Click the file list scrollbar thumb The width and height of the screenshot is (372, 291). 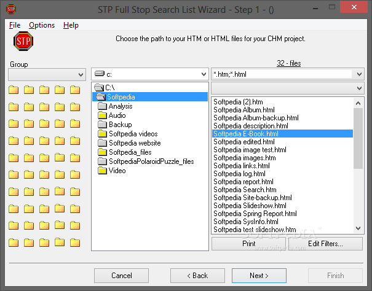358,138
